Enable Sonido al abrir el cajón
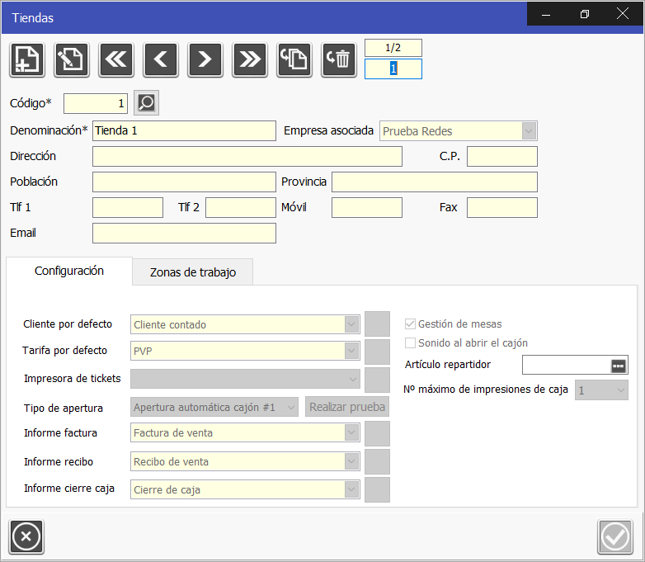The image size is (645, 562). [x=411, y=342]
